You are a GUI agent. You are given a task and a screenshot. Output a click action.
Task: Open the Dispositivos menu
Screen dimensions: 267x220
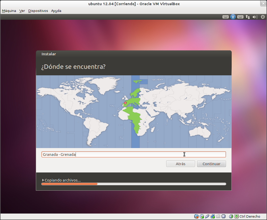(38, 11)
